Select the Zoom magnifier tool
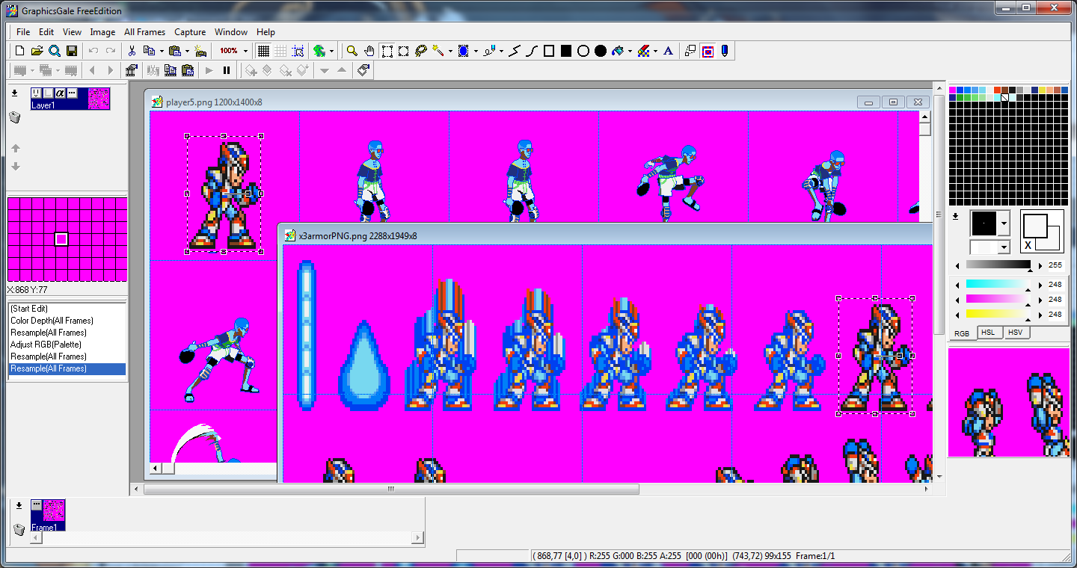 click(x=352, y=51)
